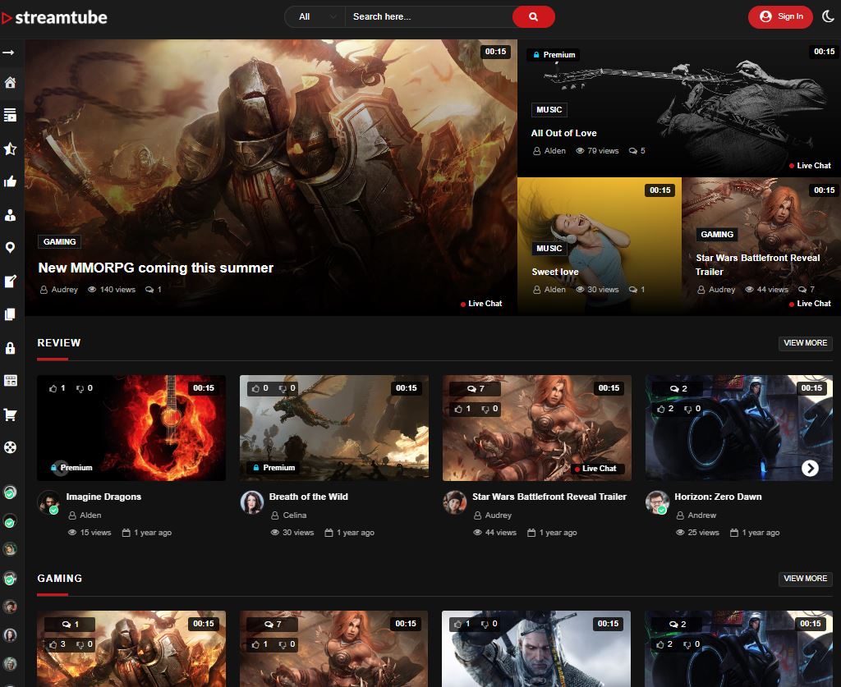Screen dimensions: 841x687
Task: Click the comment icon on Horizon: Zero Dawn card
Action: pos(673,388)
